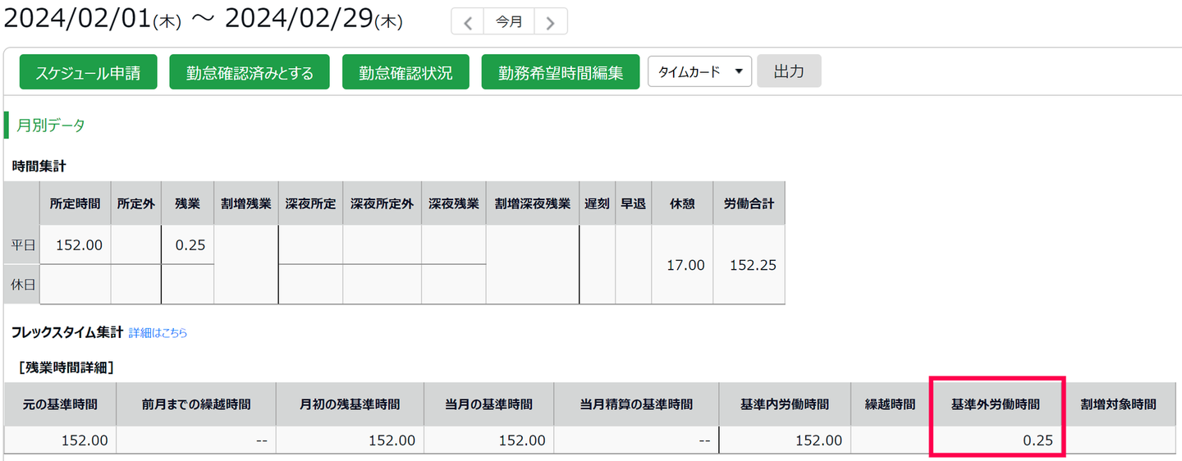Click the 月別データ section heading

(x=51, y=126)
